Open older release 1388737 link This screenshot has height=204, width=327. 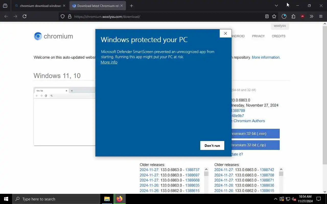tap(192, 170)
